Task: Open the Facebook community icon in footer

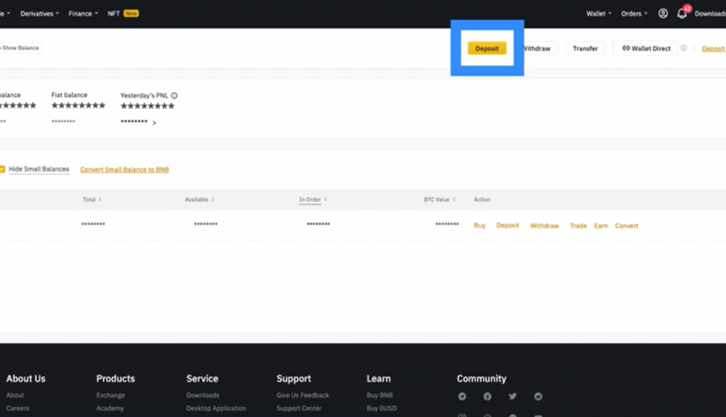Action: (487, 396)
